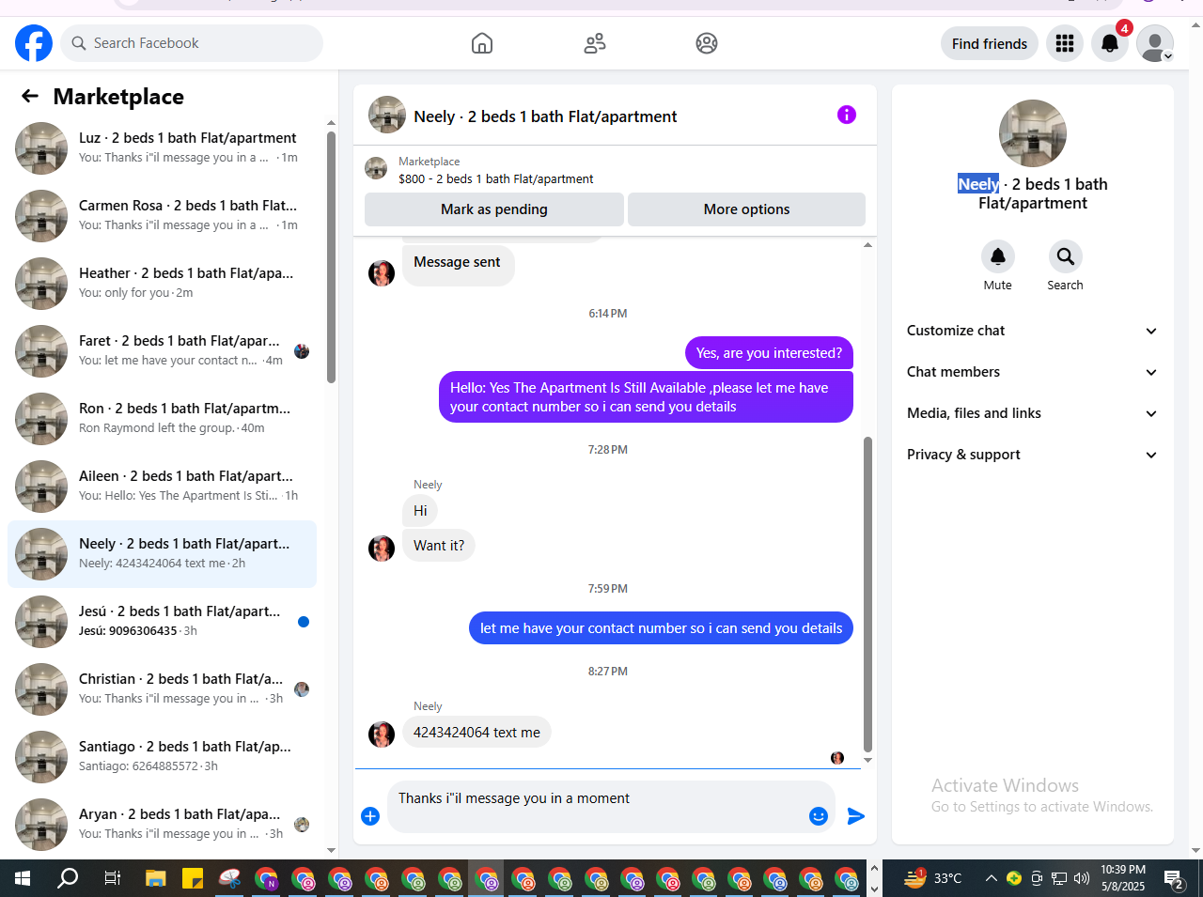Mute the Neely conversation
This screenshot has width=1203, height=897.
[x=998, y=256]
